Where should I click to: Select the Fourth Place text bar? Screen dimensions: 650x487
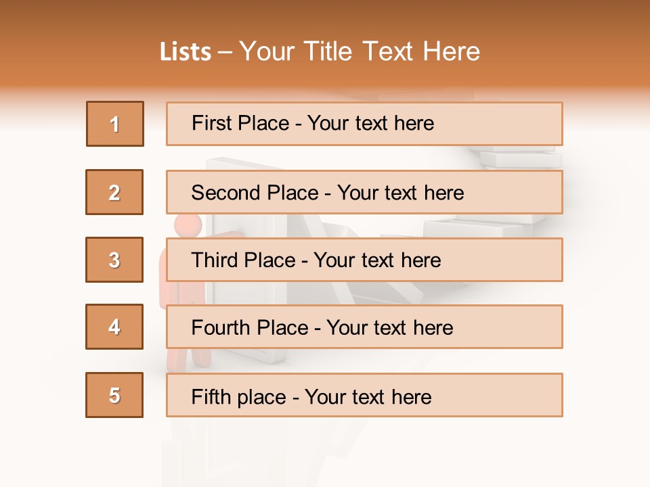364,327
